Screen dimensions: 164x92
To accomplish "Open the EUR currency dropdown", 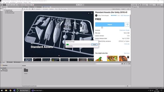I will (x=129, y=9).
